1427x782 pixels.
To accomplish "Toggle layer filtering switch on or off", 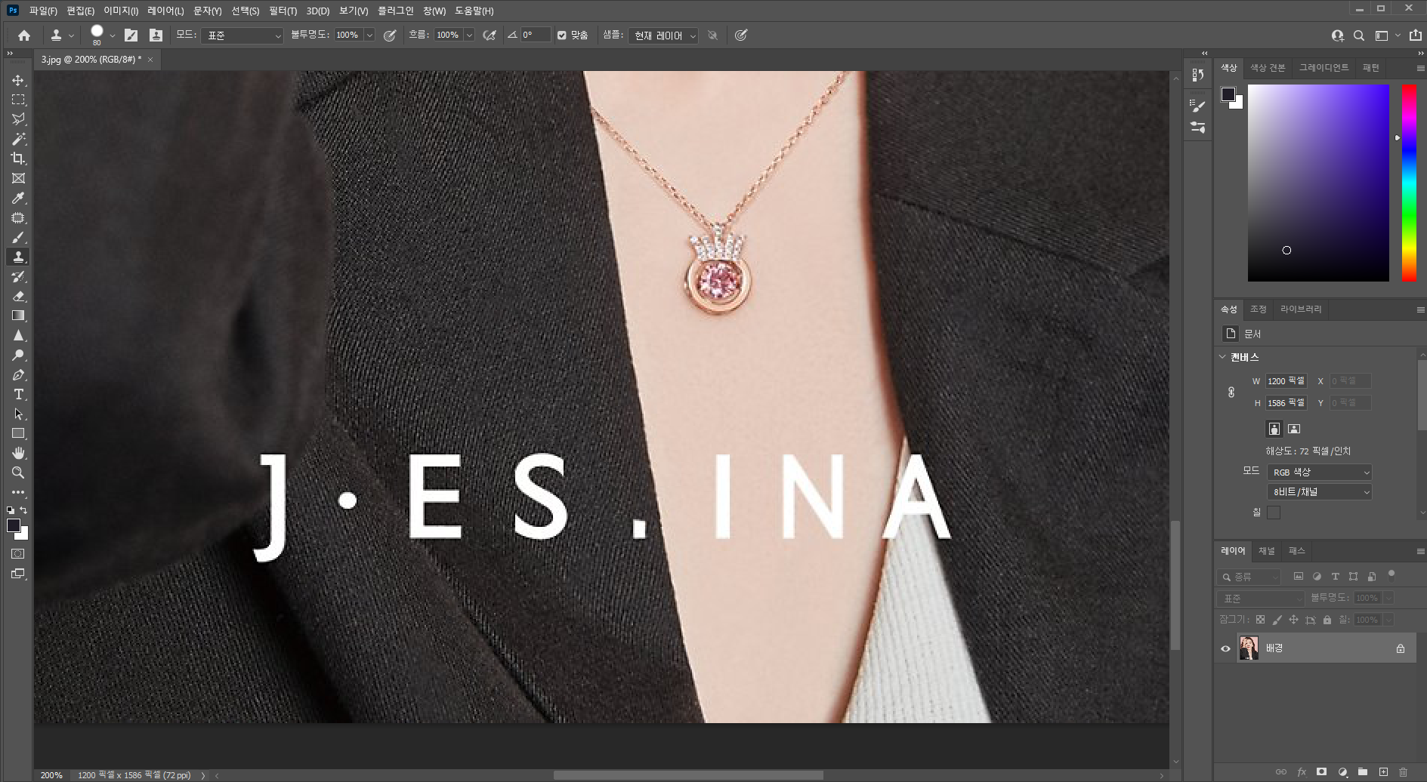I will [x=1391, y=575].
